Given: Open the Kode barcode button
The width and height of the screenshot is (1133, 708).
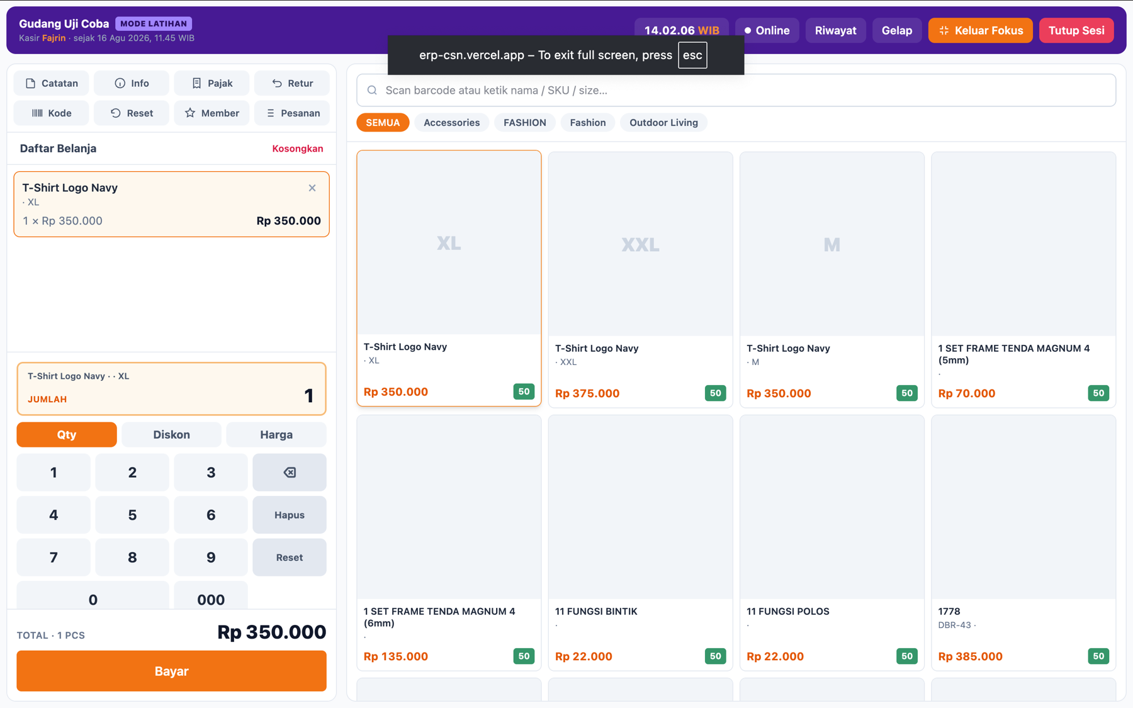Looking at the screenshot, I should coord(52,113).
